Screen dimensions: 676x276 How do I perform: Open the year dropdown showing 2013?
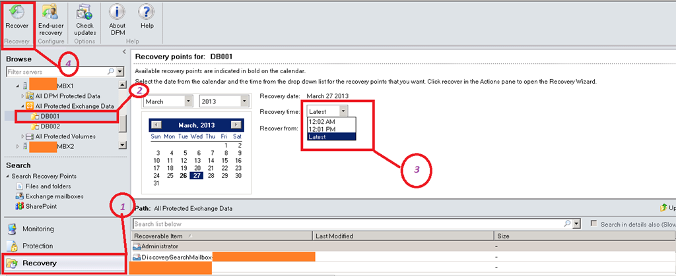point(245,102)
